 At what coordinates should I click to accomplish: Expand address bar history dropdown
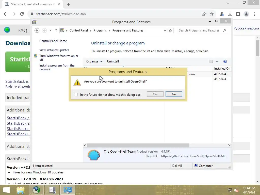[165, 30]
